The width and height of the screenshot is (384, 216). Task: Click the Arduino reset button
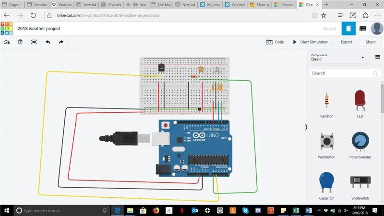click(x=166, y=125)
